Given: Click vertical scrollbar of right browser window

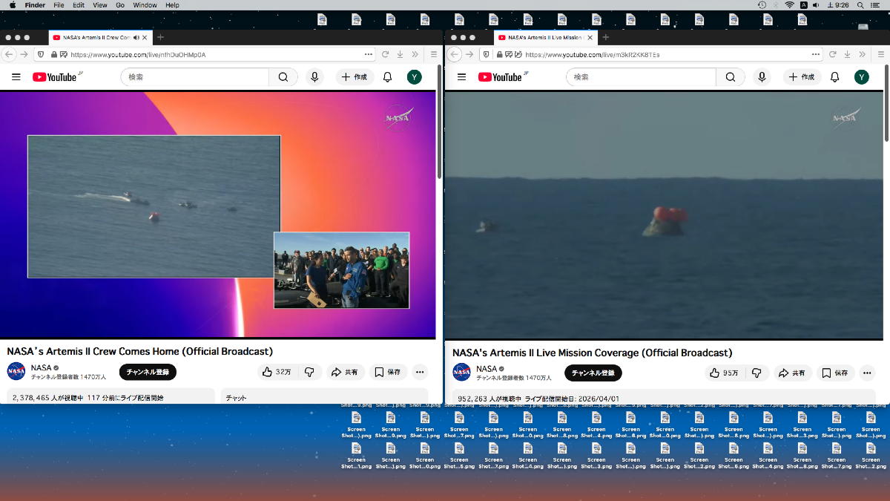Looking at the screenshot, I should click(886, 105).
